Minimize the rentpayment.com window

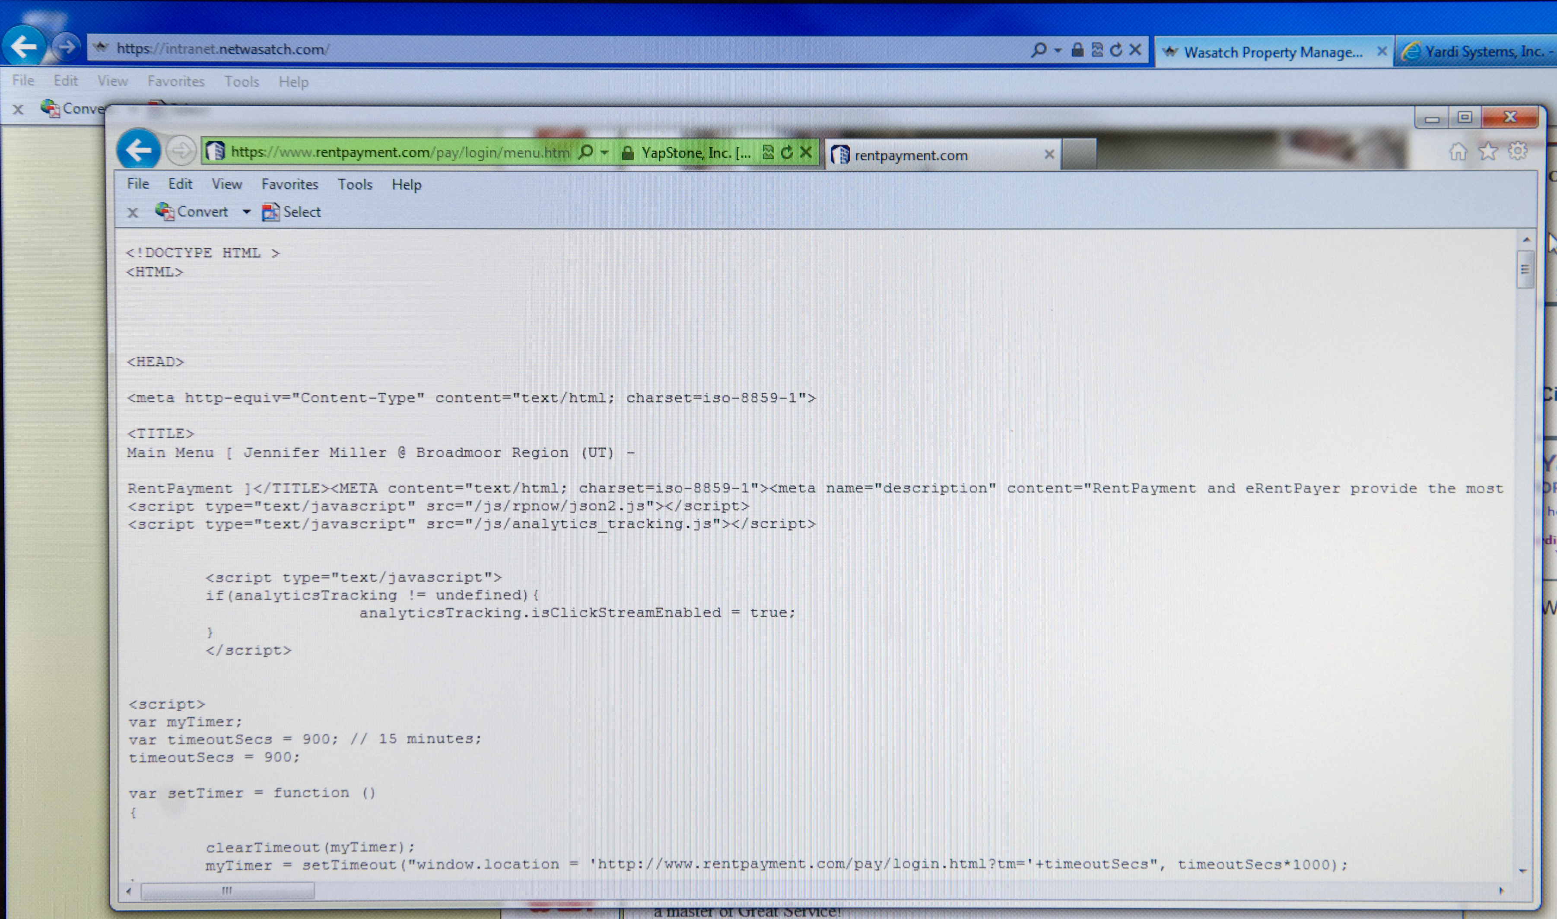(1431, 118)
